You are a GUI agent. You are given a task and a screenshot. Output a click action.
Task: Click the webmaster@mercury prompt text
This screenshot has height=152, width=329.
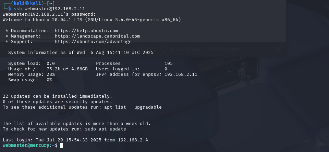(26, 145)
